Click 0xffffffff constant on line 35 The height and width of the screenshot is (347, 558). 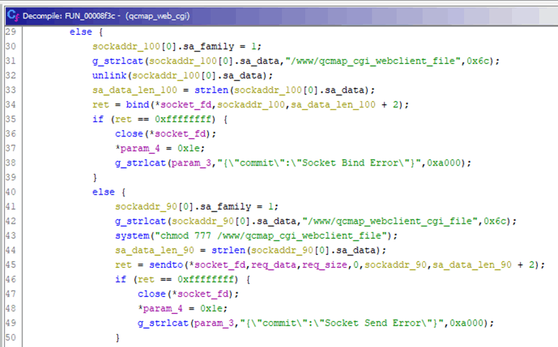pyautogui.click(x=183, y=120)
